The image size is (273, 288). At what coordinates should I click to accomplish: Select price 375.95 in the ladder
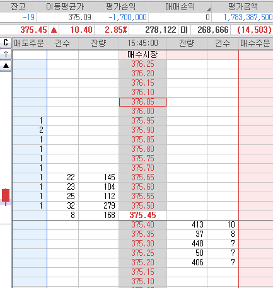tap(143, 120)
